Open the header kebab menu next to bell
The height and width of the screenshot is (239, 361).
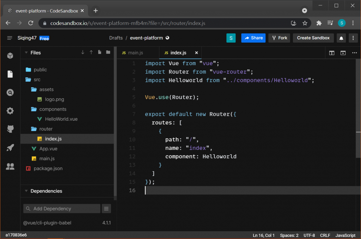(353, 38)
